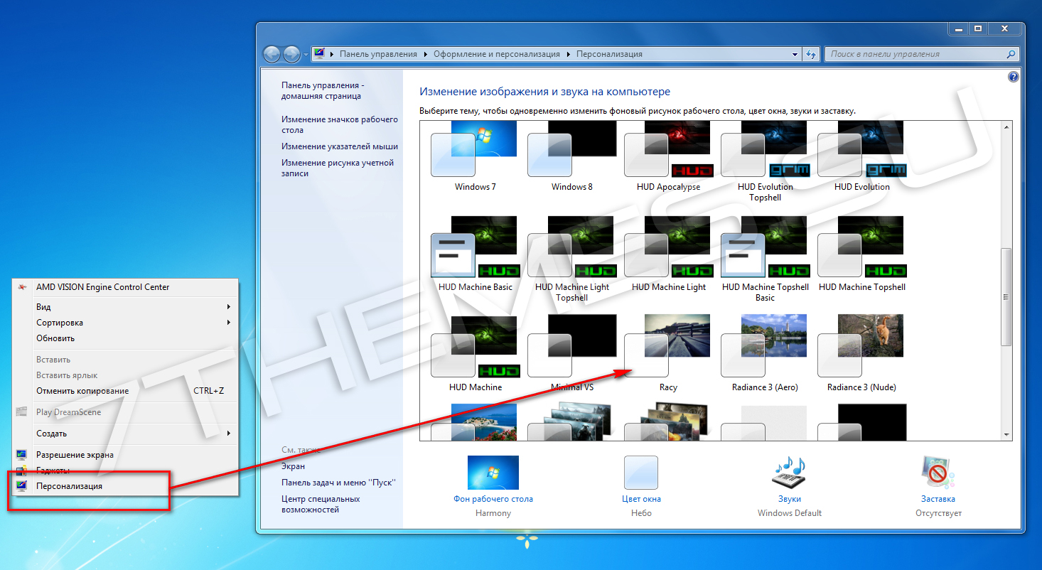Image resolution: width=1042 pixels, height=570 pixels.
Task: Choose the HUD Evolution theme icon
Action: [861, 149]
